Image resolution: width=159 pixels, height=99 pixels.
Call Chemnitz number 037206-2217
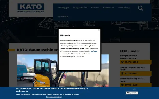pyautogui.click(x=131, y=73)
